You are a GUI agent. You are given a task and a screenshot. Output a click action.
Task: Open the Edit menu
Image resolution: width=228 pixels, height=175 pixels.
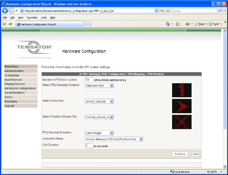(x=13, y=18)
